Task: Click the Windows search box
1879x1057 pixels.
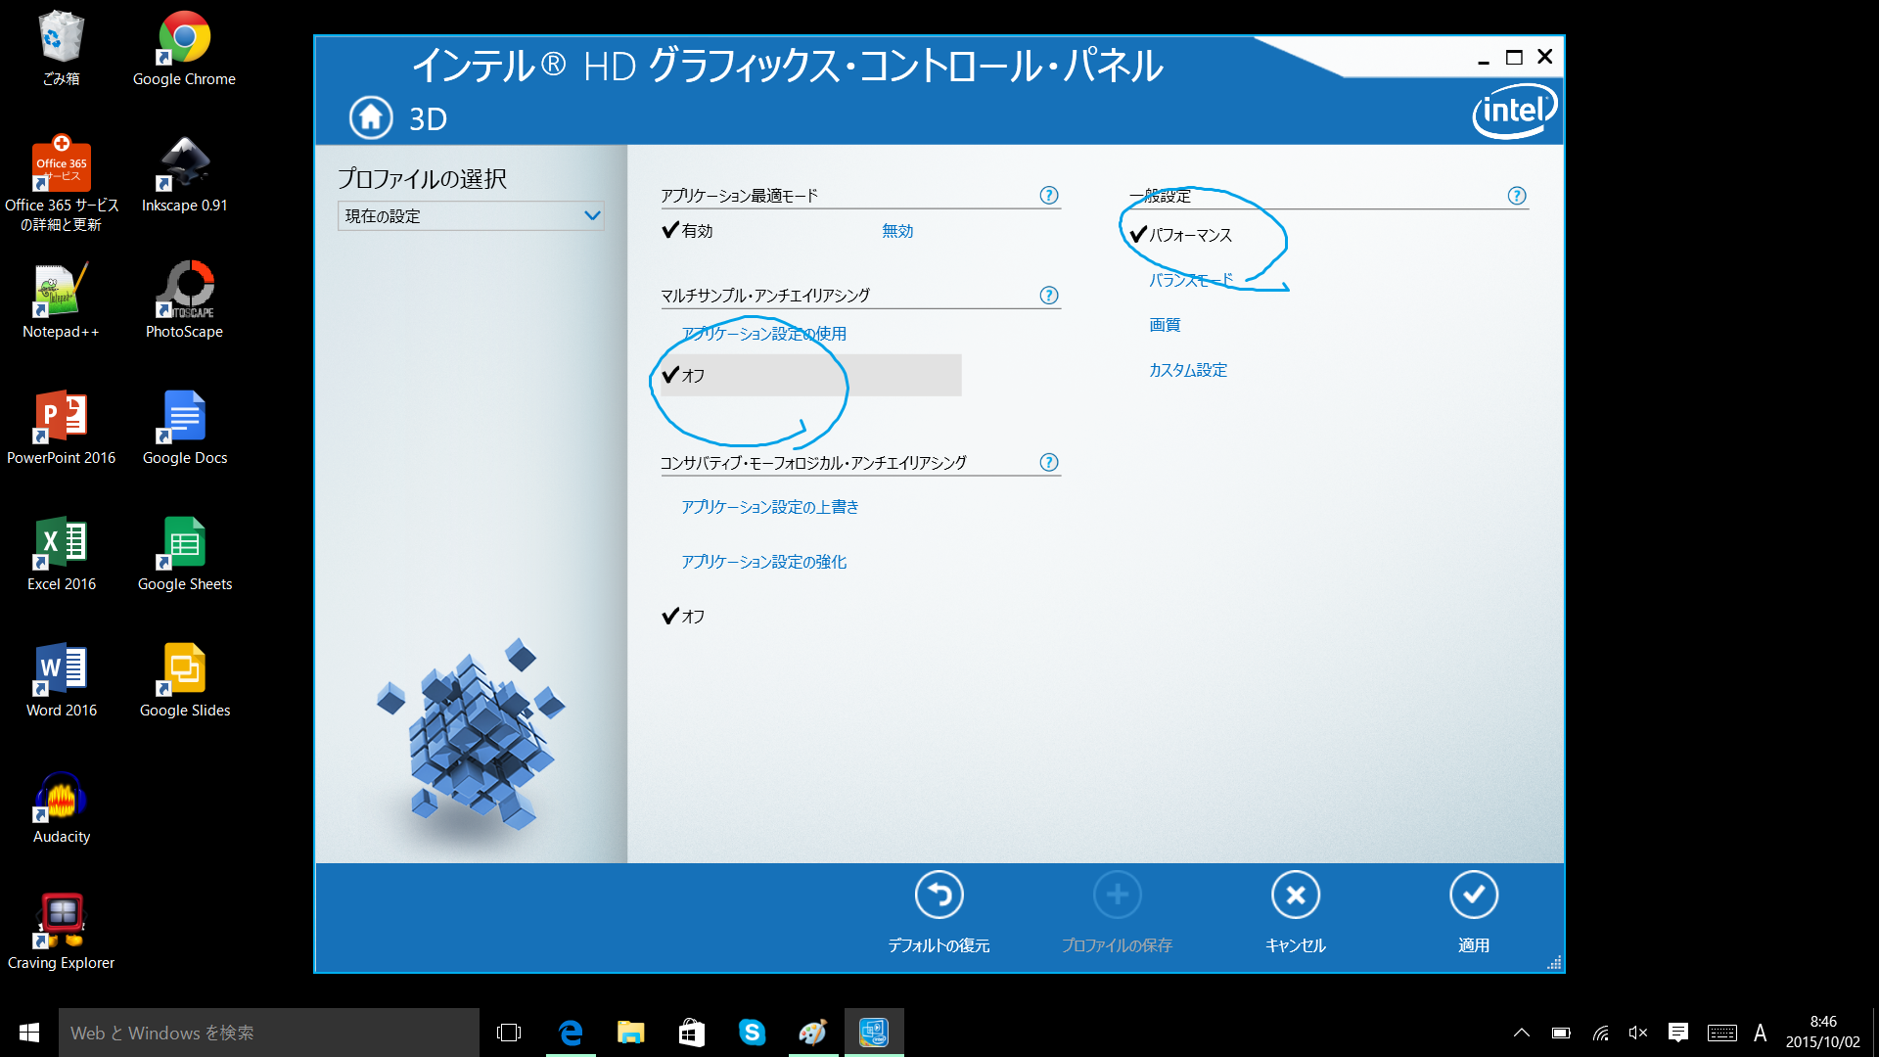Action: 269,1033
